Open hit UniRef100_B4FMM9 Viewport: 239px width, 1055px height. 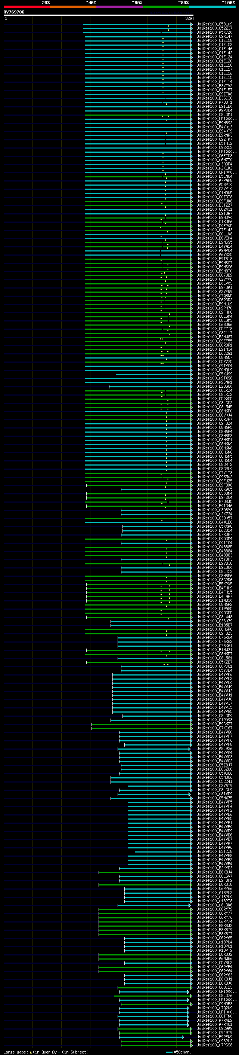pyautogui.click(x=214, y=588)
